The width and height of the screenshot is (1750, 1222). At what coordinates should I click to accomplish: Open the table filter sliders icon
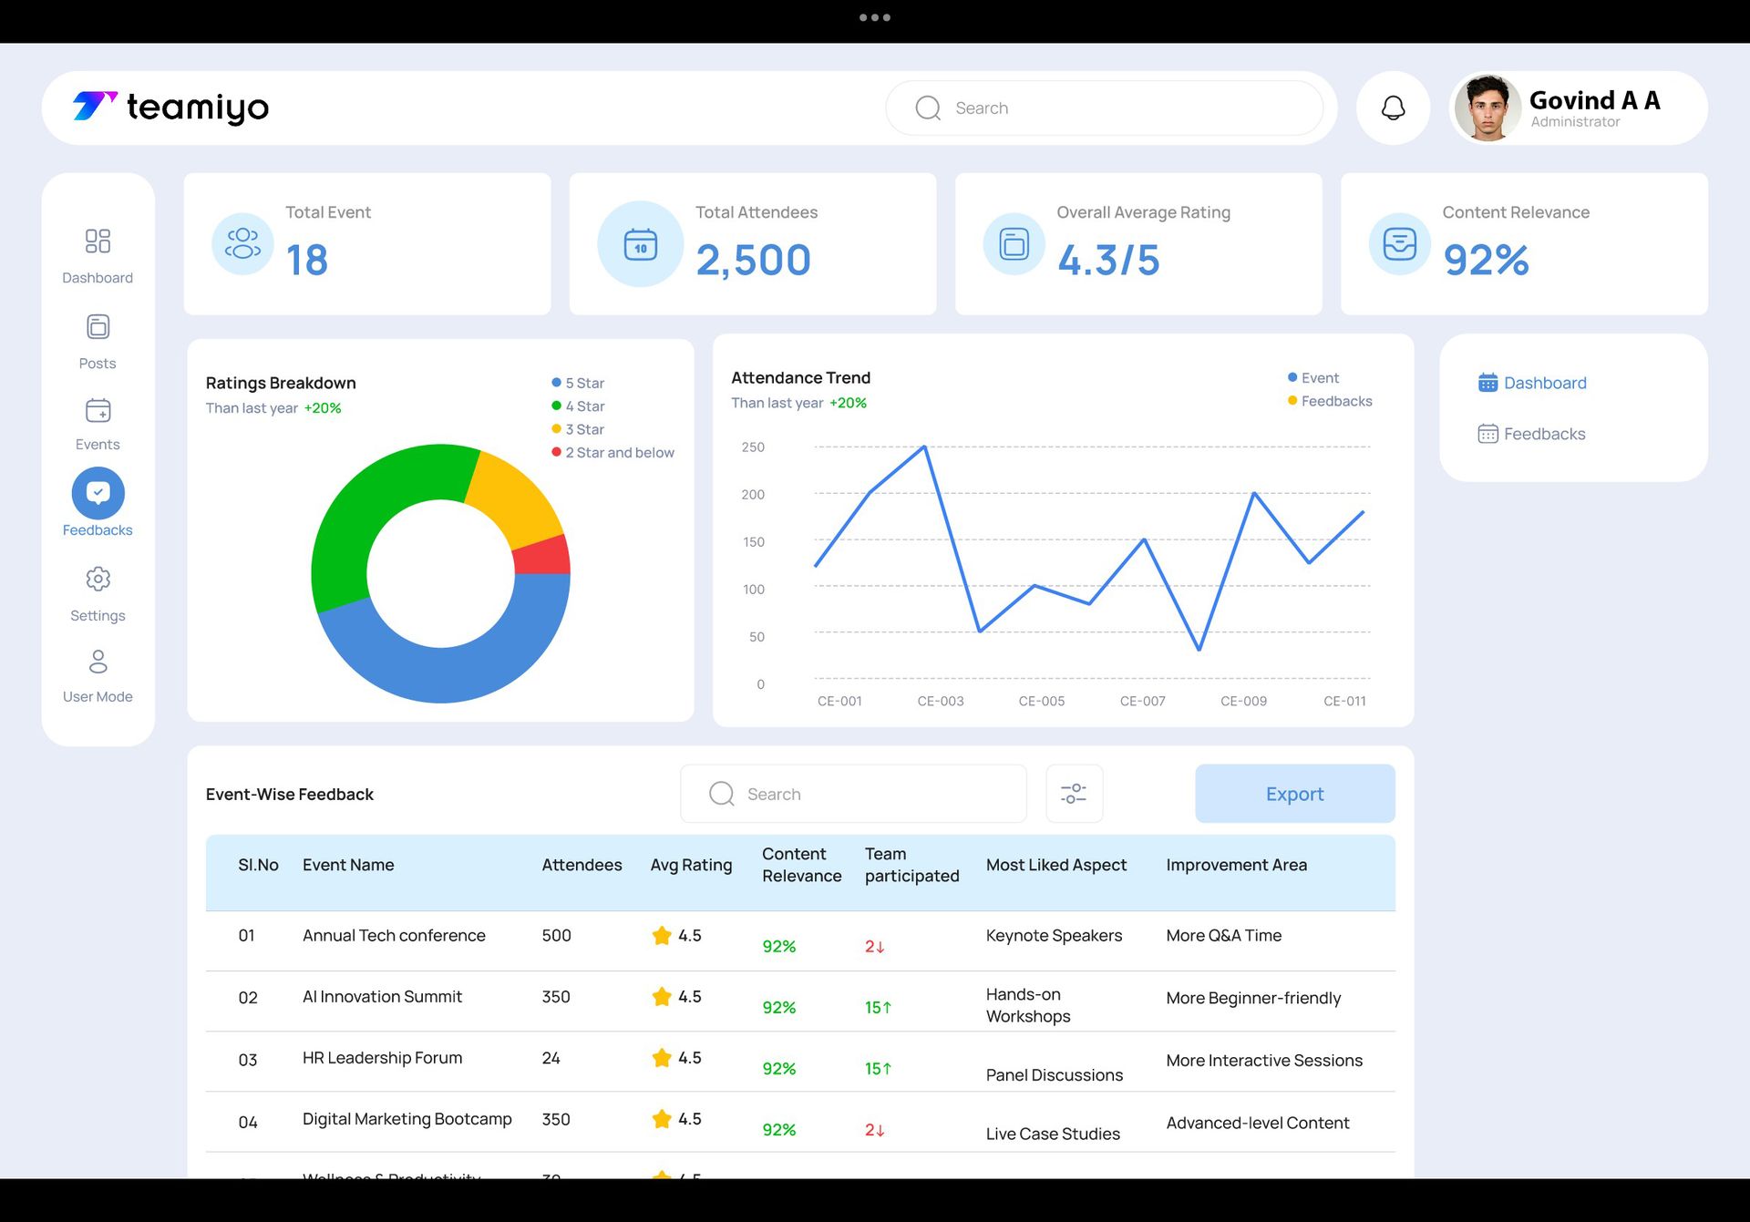coord(1074,794)
